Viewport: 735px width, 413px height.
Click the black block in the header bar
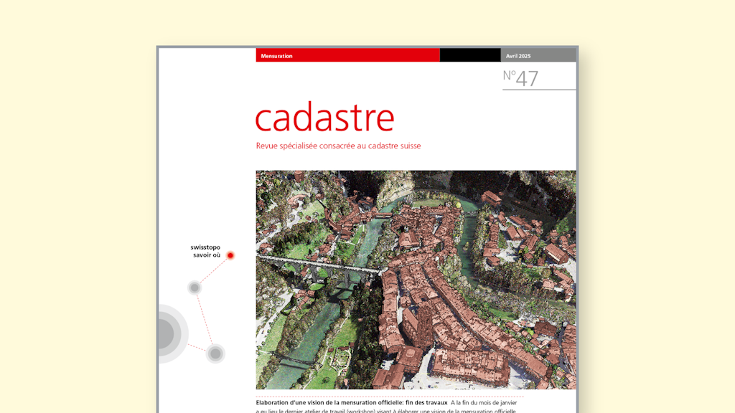470,55
